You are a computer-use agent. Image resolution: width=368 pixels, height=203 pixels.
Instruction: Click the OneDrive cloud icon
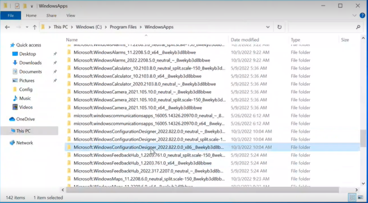(x=12, y=119)
